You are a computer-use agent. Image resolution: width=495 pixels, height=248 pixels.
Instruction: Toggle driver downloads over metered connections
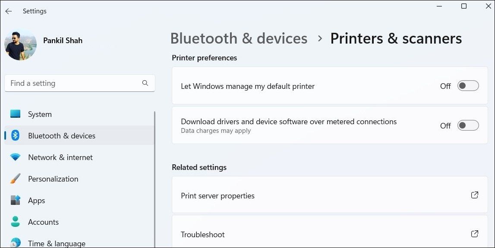point(468,126)
